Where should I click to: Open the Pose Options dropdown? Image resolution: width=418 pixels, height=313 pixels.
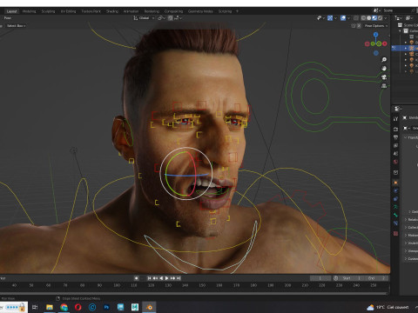click(x=376, y=26)
